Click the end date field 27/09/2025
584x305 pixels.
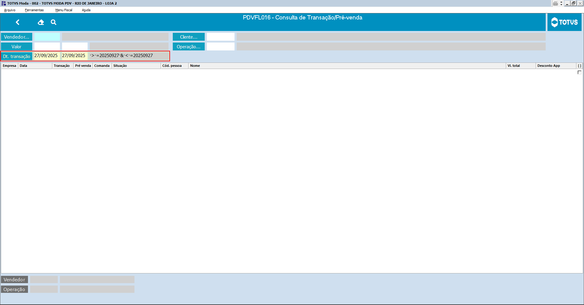(x=75, y=56)
